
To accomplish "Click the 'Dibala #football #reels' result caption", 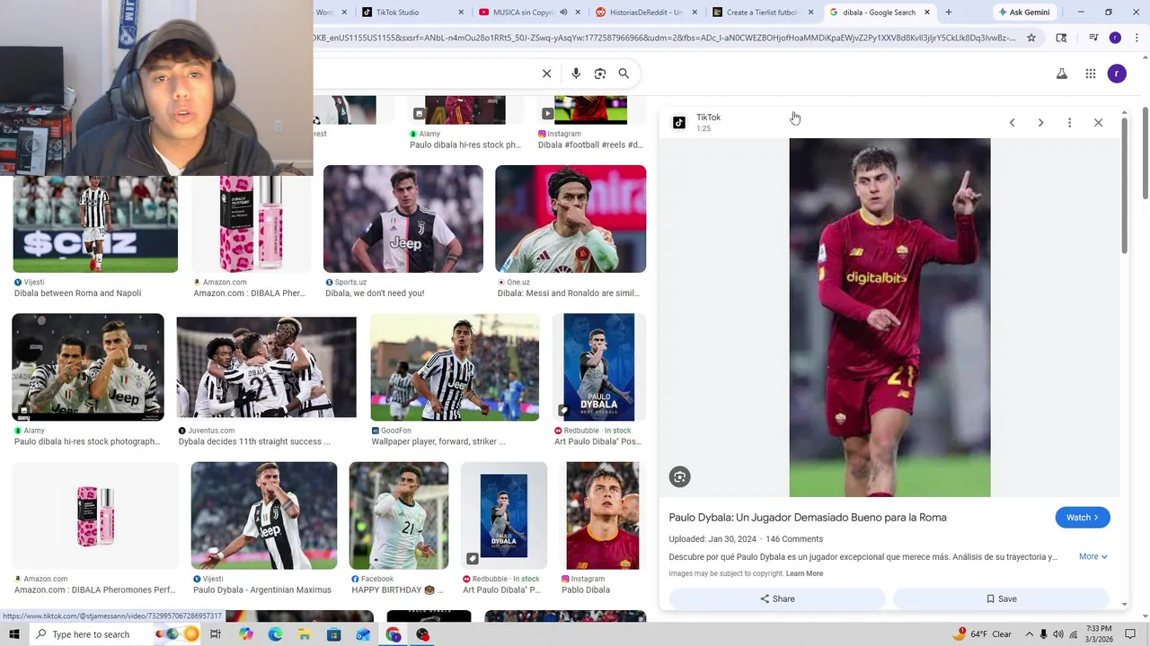I will coord(590,144).
